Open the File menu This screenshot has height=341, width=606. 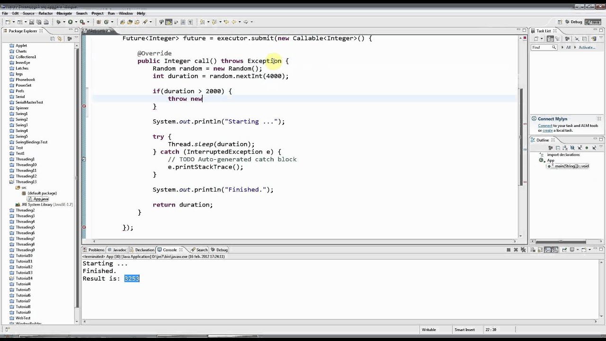pos(5,13)
